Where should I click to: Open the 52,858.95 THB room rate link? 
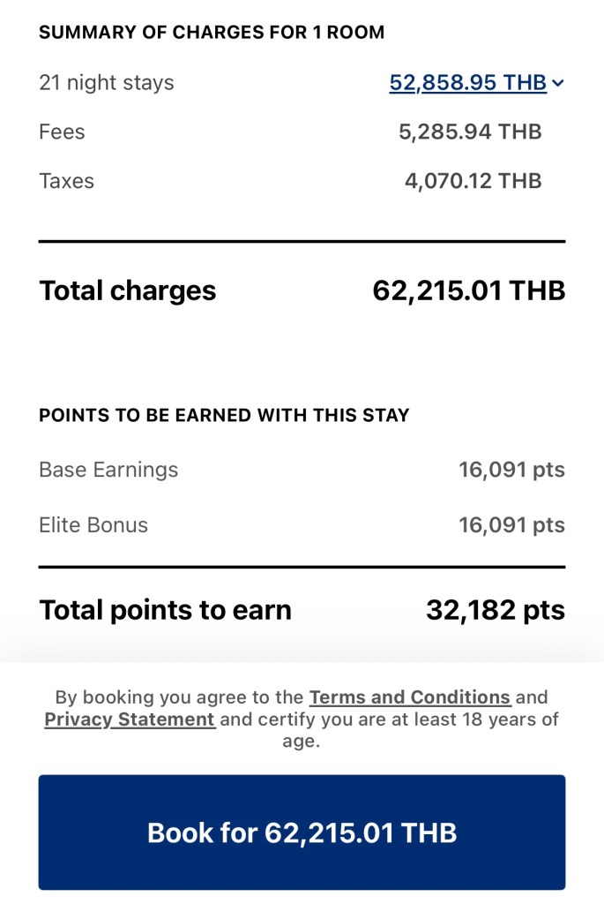(467, 83)
